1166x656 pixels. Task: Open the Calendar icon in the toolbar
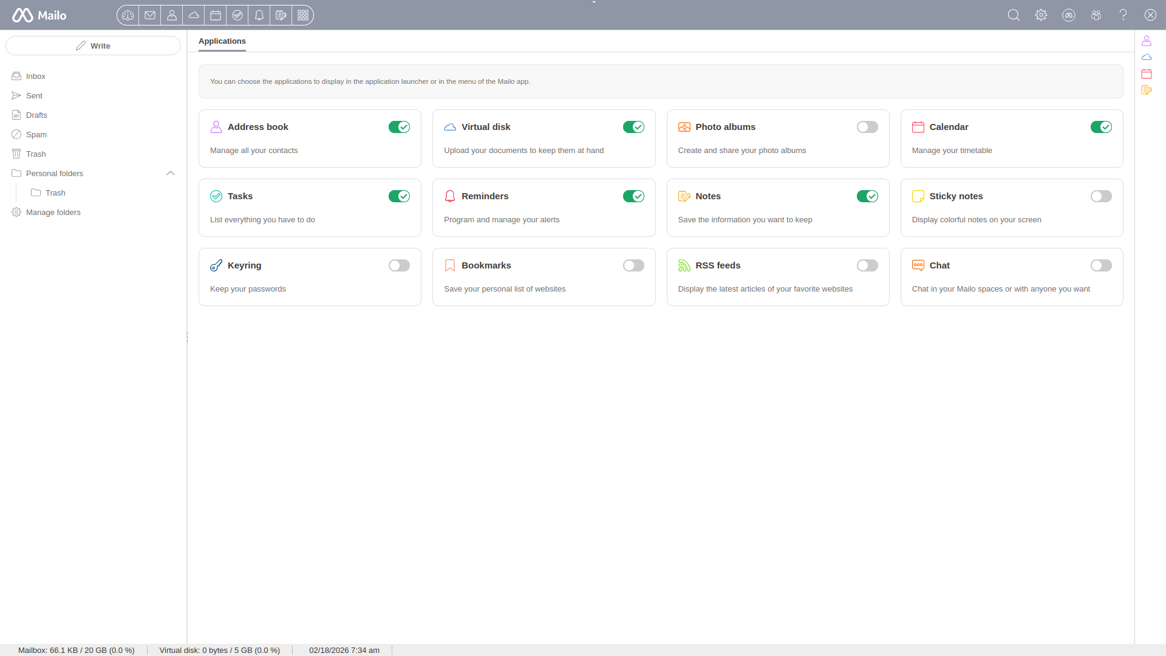click(215, 15)
